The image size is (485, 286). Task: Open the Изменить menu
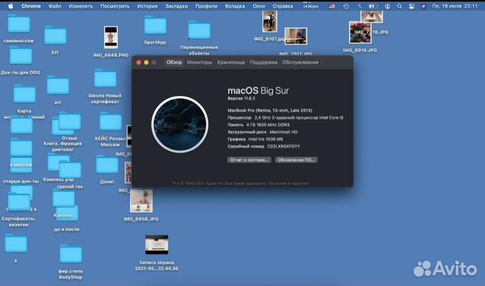pos(81,6)
